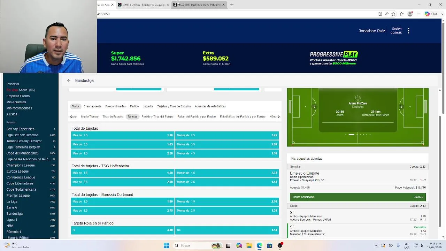Bet Tarjeta Roja No at 1.14
Image resolution: width=446 pixels, height=251 pixels.
point(227,230)
